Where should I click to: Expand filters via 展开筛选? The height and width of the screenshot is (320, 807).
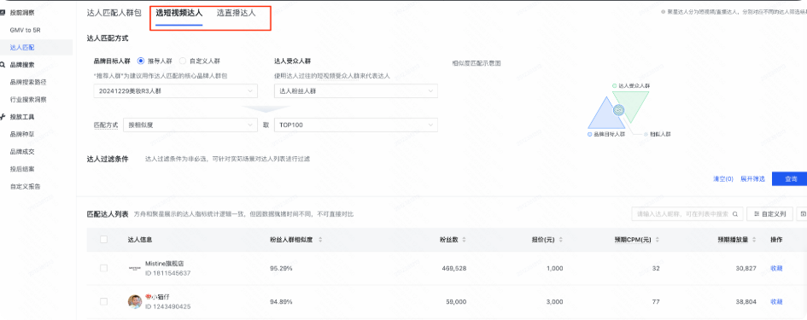point(752,179)
